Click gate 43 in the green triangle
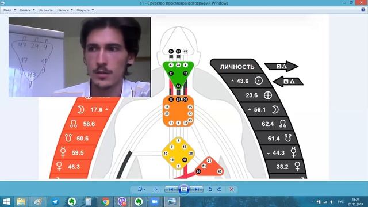The height and width of the screenshot is (207, 368). 178,86
